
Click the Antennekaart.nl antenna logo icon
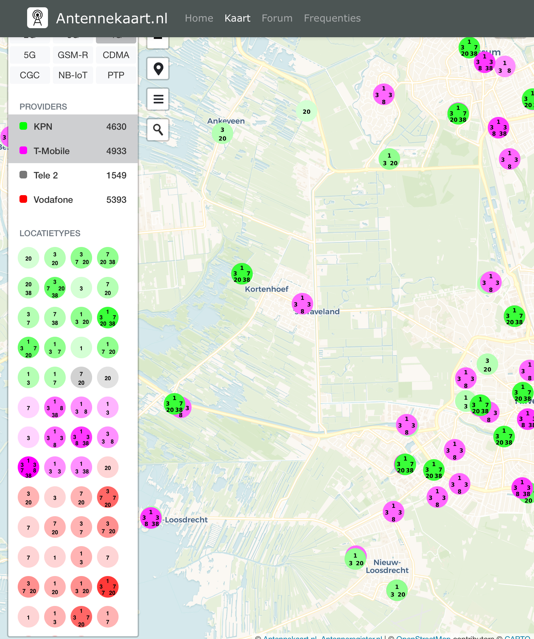(x=38, y=18)
